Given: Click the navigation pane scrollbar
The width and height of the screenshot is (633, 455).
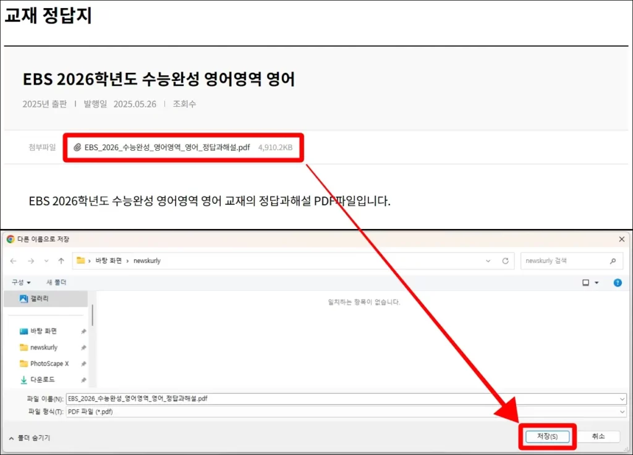Looking at the screenshot, I should (x=93, y=315).
